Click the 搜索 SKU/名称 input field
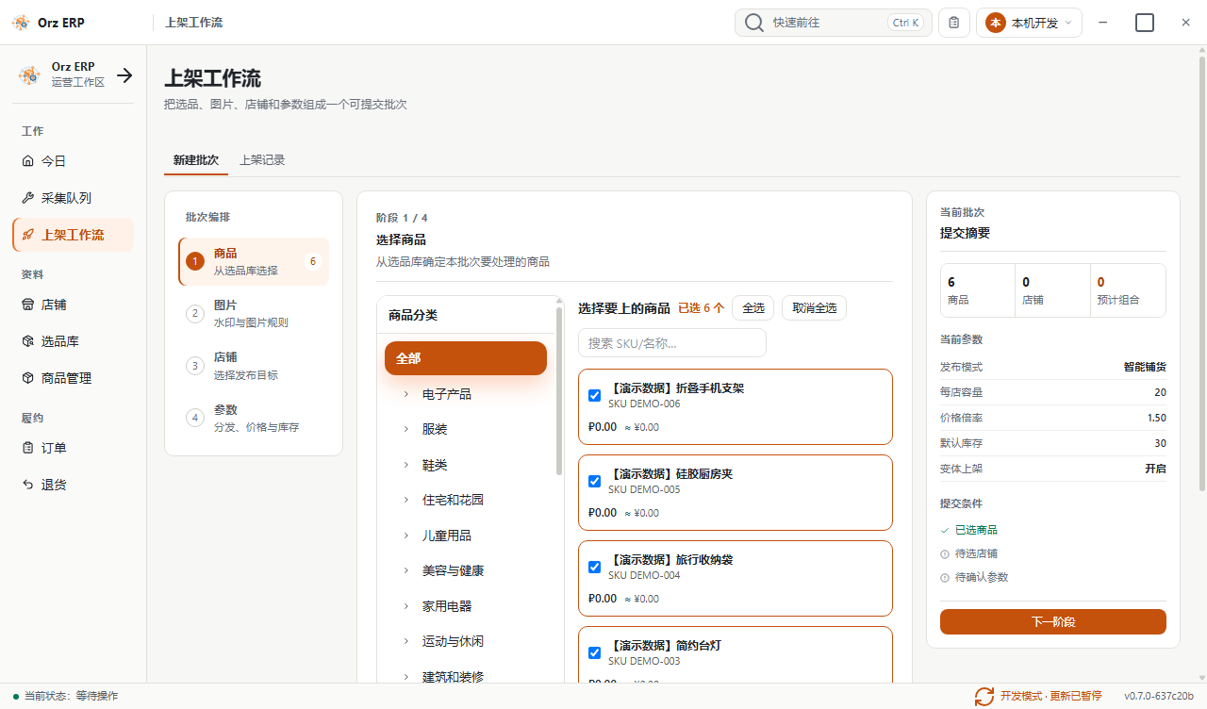 click(672, 343)
